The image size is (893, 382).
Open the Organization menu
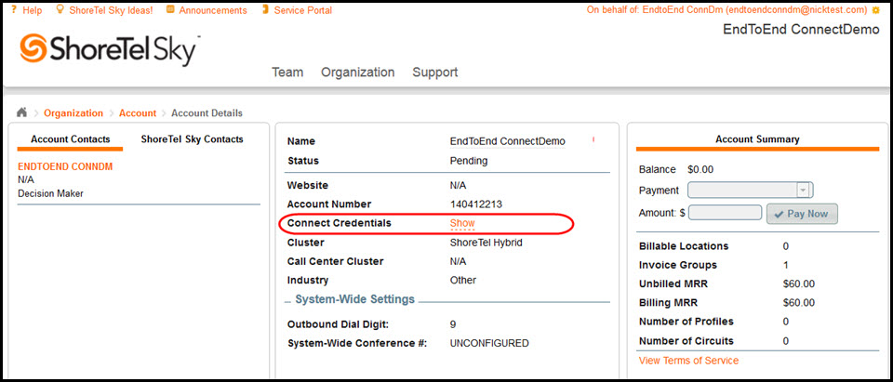click(357, 72)
